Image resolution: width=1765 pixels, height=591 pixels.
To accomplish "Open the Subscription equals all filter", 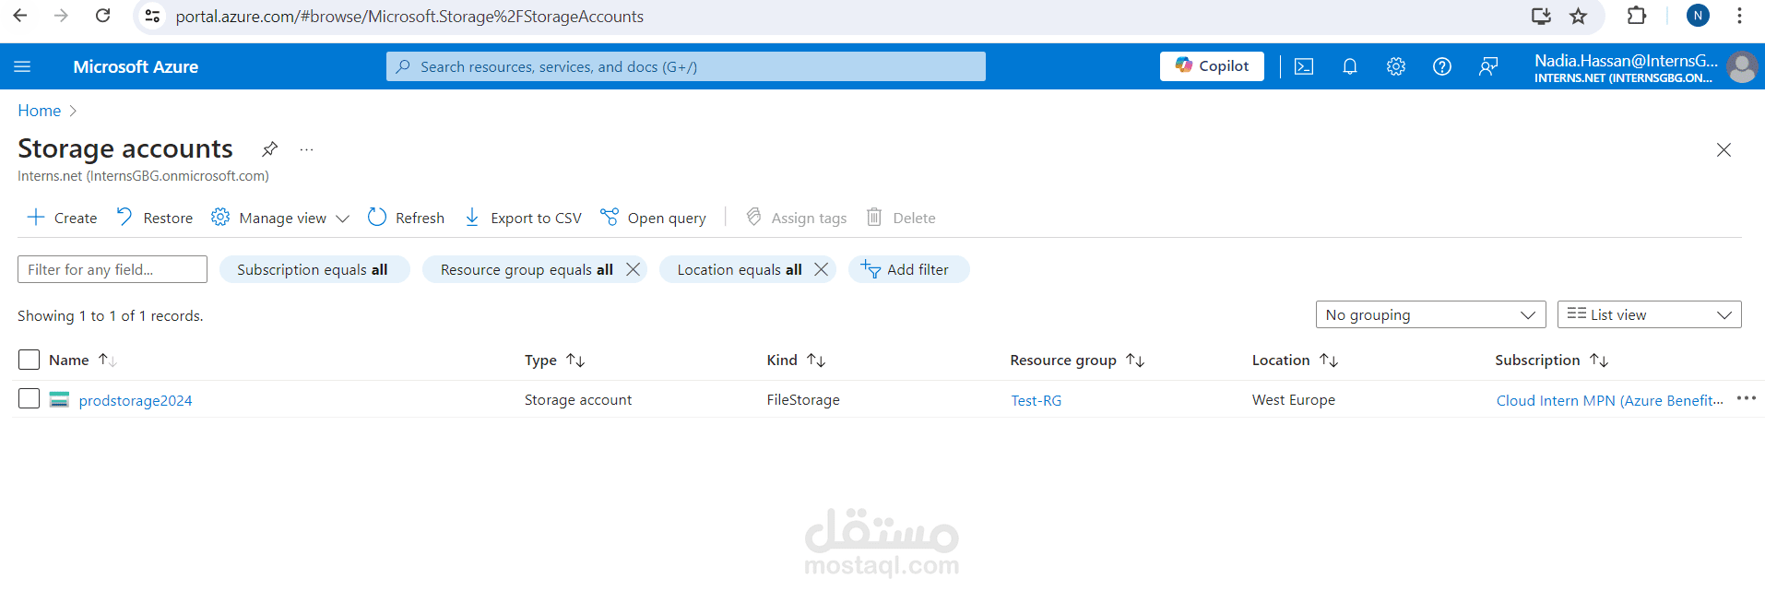I will [x=313, y=269].
